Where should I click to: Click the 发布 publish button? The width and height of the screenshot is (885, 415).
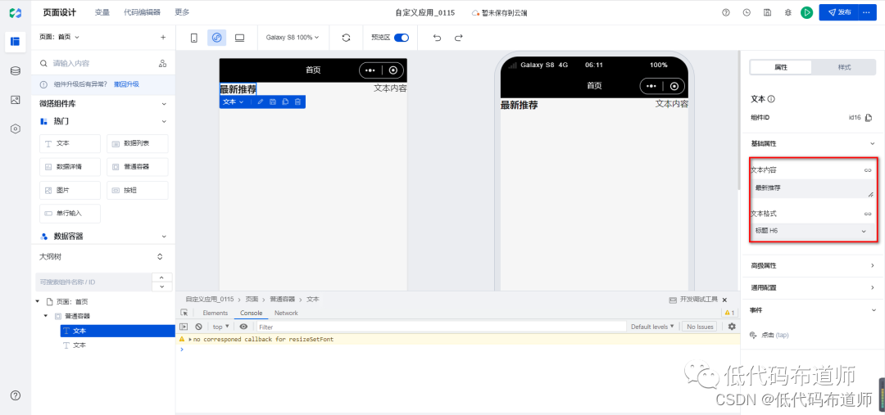(838, 12)
